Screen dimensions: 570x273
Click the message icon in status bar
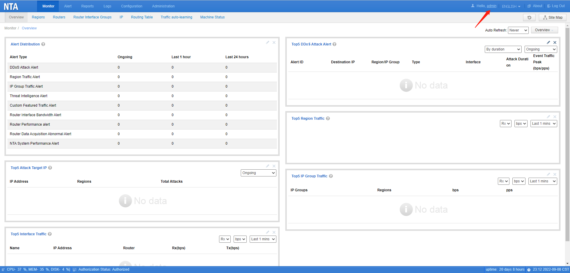point(75,270)
